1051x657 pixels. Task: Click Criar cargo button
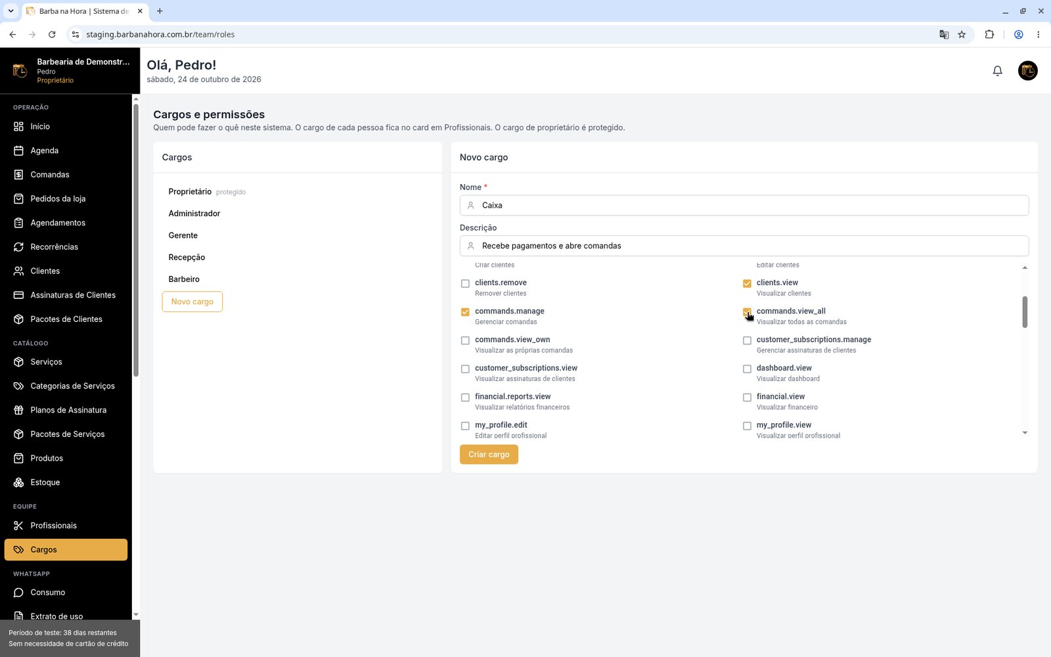[x=489, y=455]
